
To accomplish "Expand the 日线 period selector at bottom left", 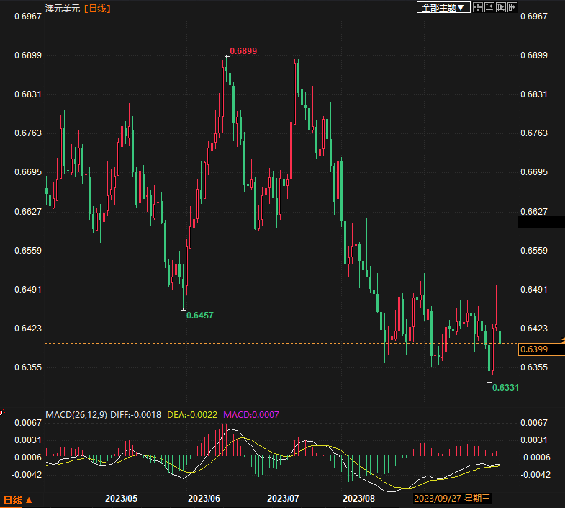I will click(17, 499).
